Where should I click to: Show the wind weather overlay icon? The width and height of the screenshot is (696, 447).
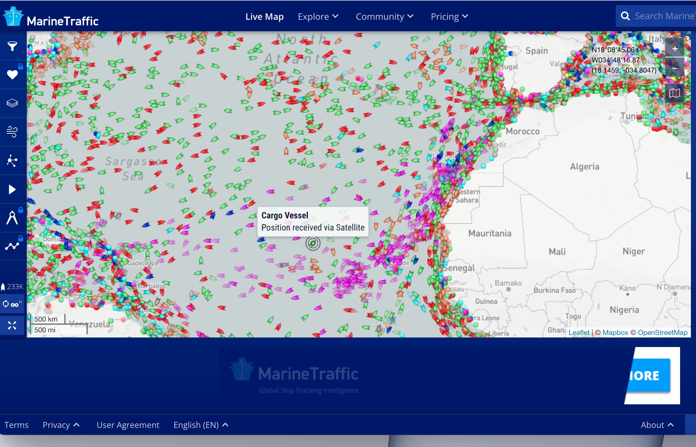12,131
